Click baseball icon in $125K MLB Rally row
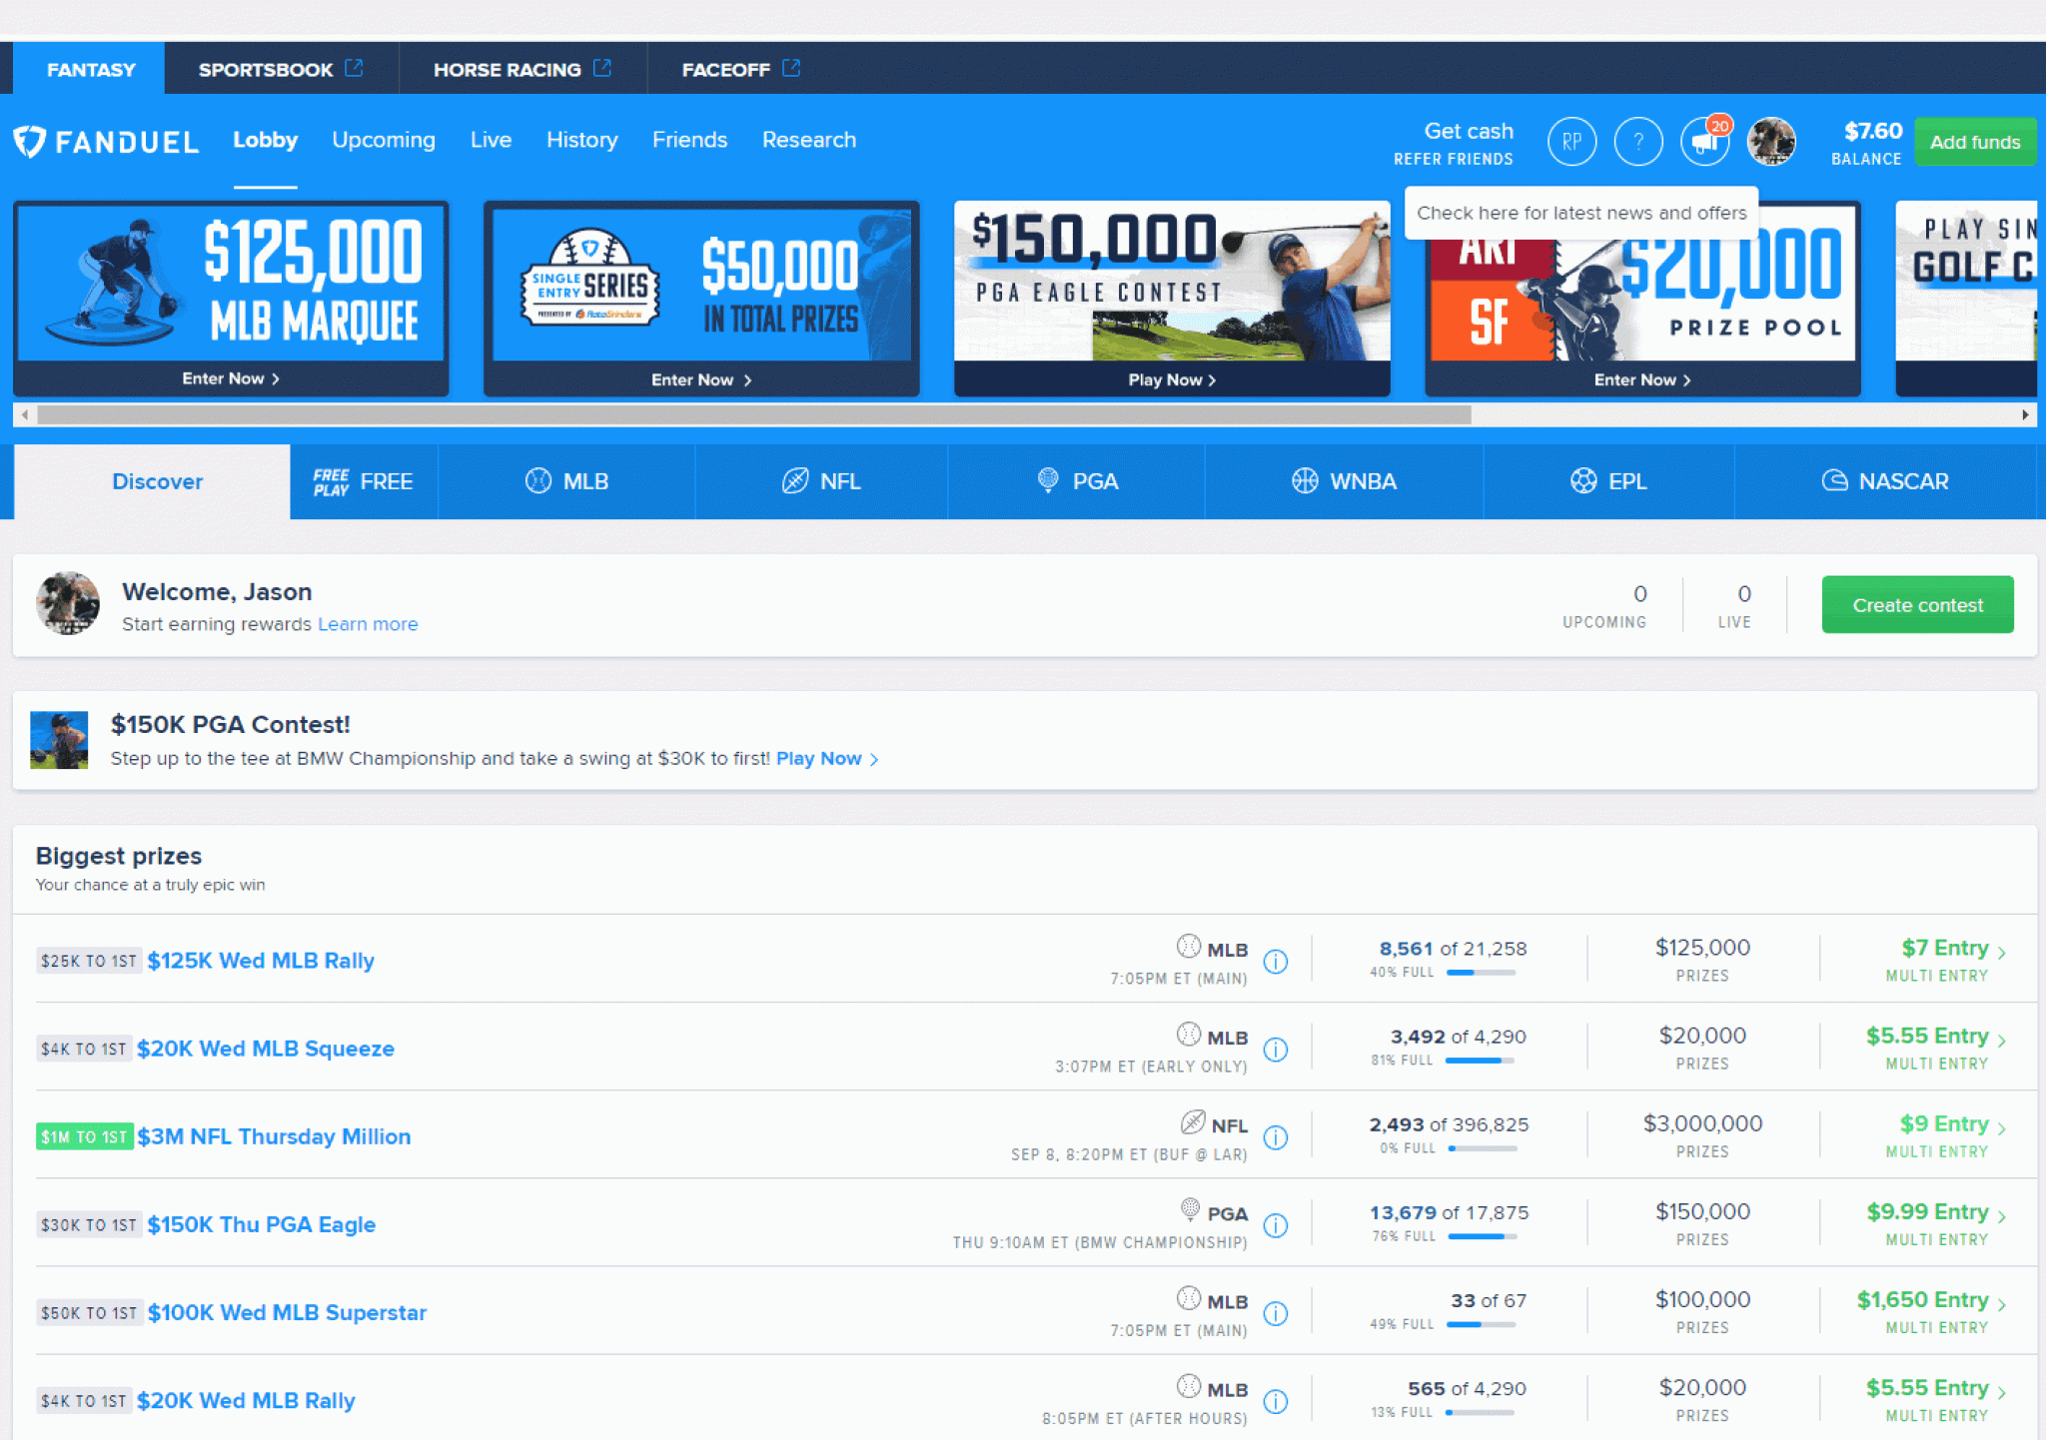The height and width of the screenshot is (1440, 2046). [1188, 946]
